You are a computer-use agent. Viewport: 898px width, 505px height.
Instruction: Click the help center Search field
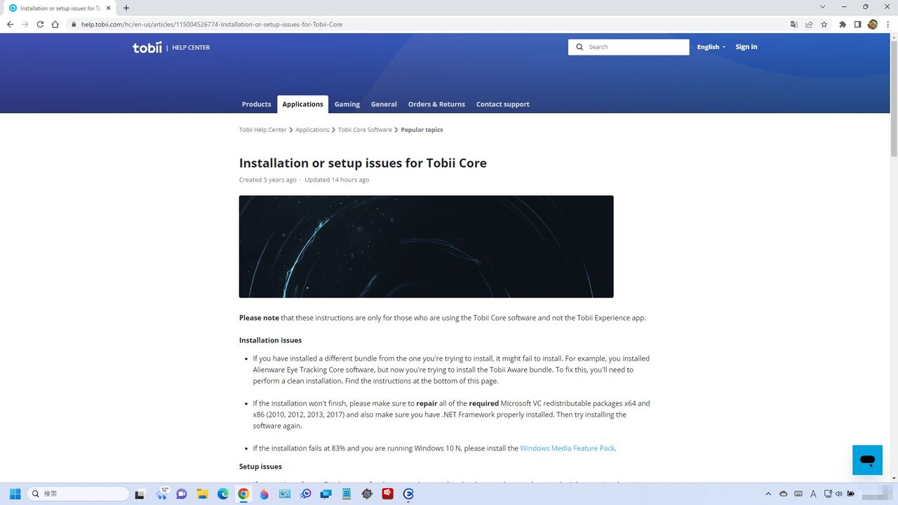pyautogui.click(x=629, y=47)
